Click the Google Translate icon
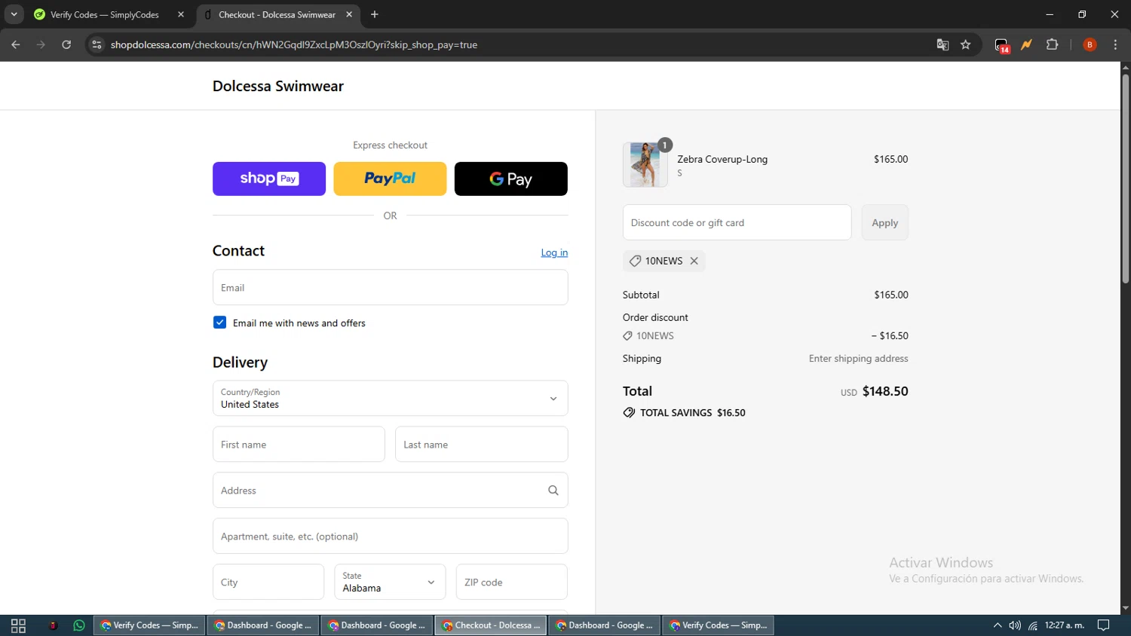Viewport: 1131px width, 636px height. [x=942, y=44]
